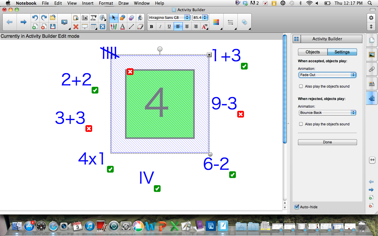
Task: Insert a new table
Action: click(94, 26)
